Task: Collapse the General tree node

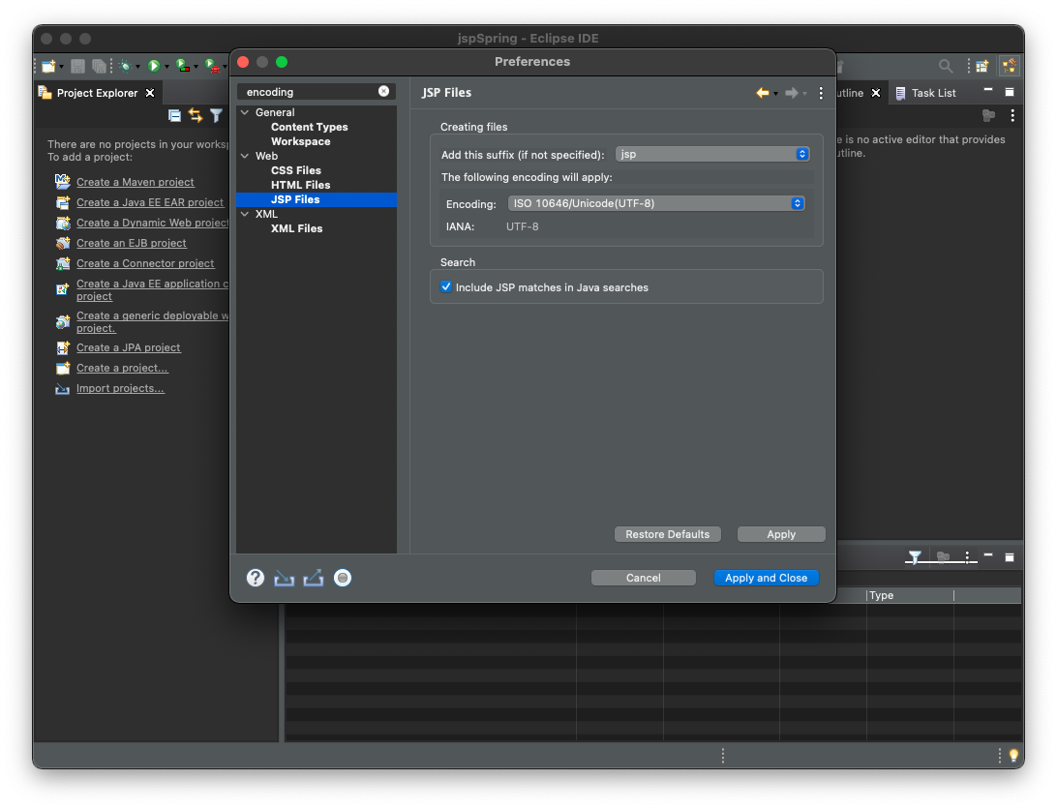Action: click(245, 112)
